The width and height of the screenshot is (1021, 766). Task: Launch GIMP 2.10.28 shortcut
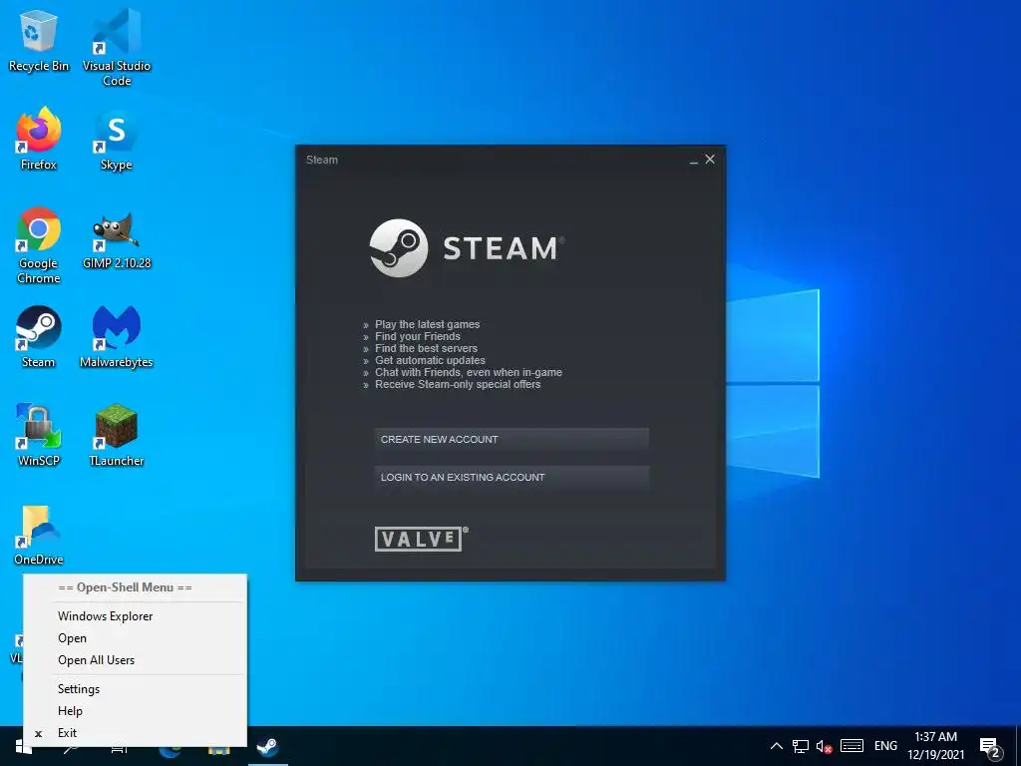point(117,239)
